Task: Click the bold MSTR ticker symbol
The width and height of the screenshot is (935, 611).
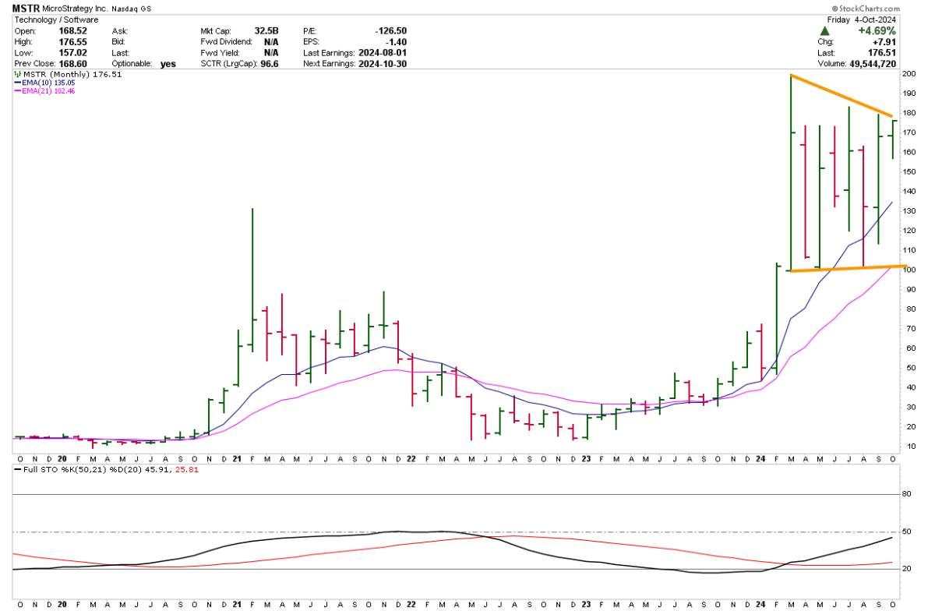Action: pyautogui.click(x=26, y=8)
